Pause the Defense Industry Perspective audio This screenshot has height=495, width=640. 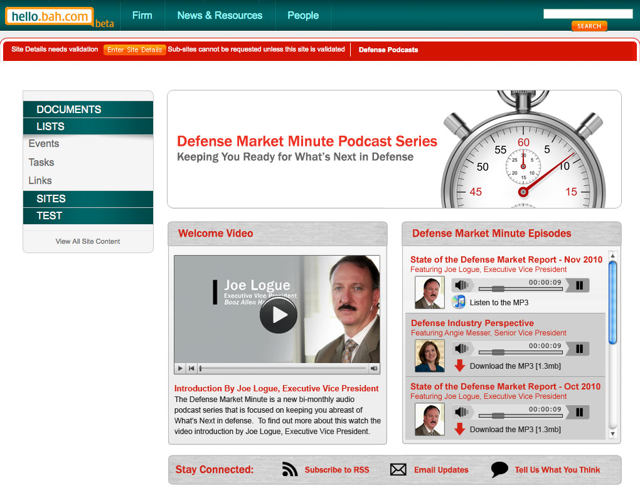[x=579, y=349]
